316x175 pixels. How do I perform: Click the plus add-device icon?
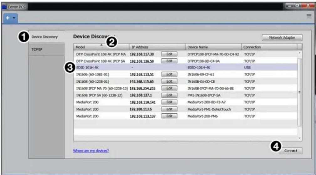pos(8,18)
